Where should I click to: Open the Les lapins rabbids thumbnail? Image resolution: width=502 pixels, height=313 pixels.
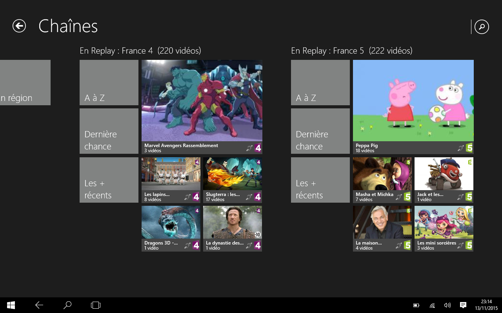(171, 174)
